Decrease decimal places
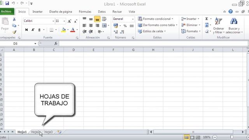 pos(122,32)
